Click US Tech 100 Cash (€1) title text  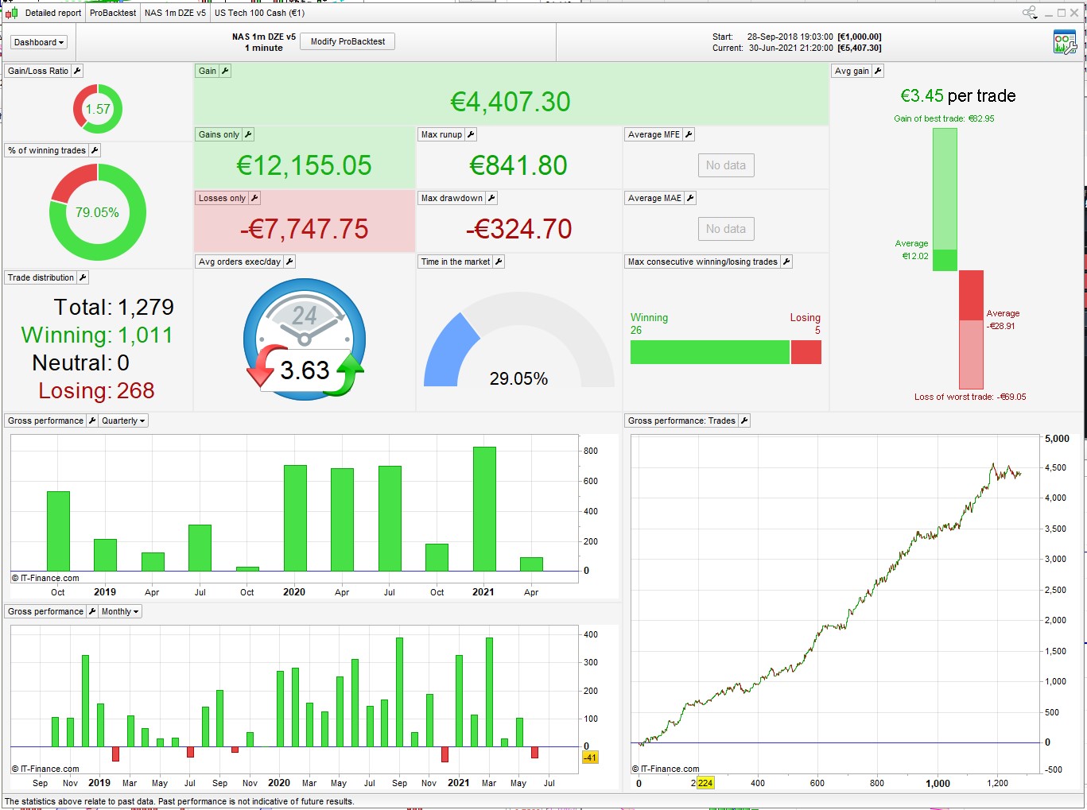(x=259, y=13)
